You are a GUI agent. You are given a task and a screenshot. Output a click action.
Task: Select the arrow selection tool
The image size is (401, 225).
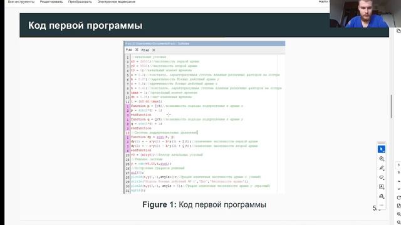pos(382,149)
